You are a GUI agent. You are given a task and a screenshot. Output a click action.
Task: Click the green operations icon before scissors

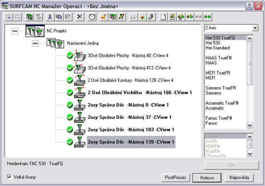(x=29, y=17)
